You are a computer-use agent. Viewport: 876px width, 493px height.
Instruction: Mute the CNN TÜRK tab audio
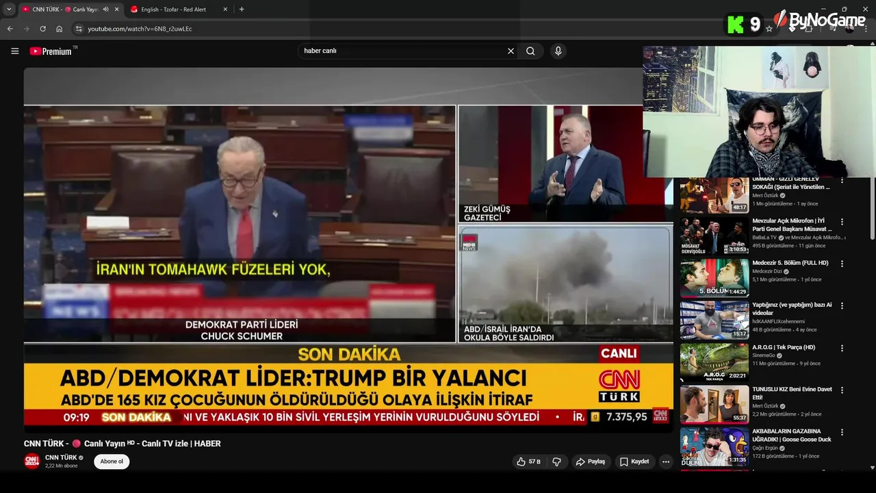(105, 10)
